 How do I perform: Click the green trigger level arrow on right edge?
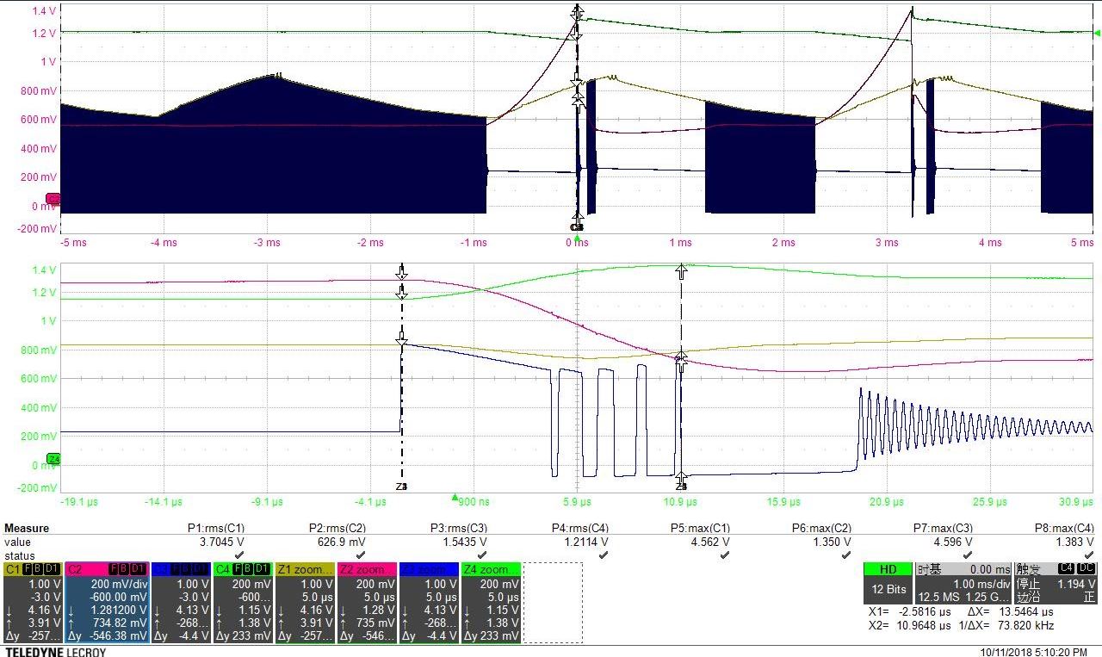pyautogui.click(x=1097, y=34)
